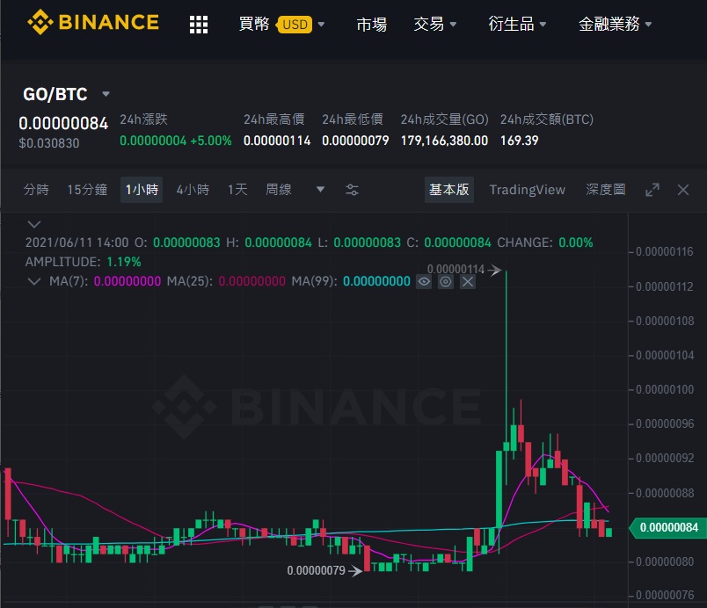Click the GO/BTC pair title
This screenshot has width=707, height=608.
55,94
